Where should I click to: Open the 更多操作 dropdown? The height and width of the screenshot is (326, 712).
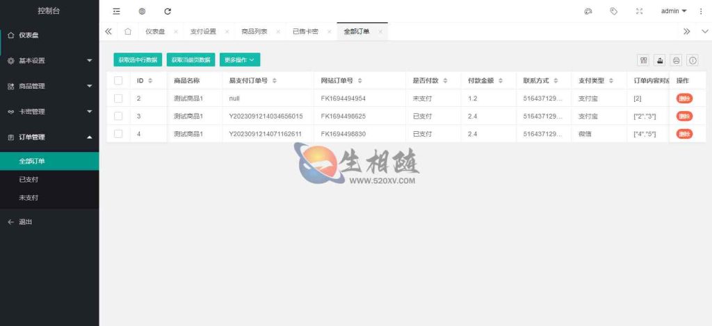click(x=240, y=60)
